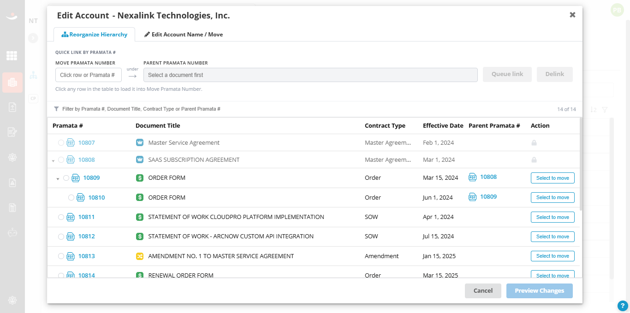Click the PB user avatar
This screenshot has width=630, height=313.
pos(617,10)
